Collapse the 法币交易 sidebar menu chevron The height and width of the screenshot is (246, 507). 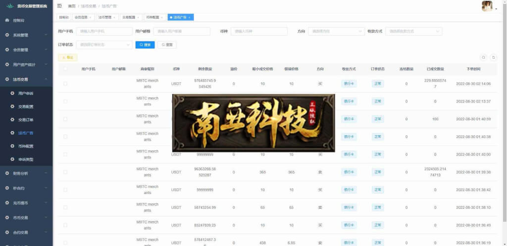coord(46,79)
